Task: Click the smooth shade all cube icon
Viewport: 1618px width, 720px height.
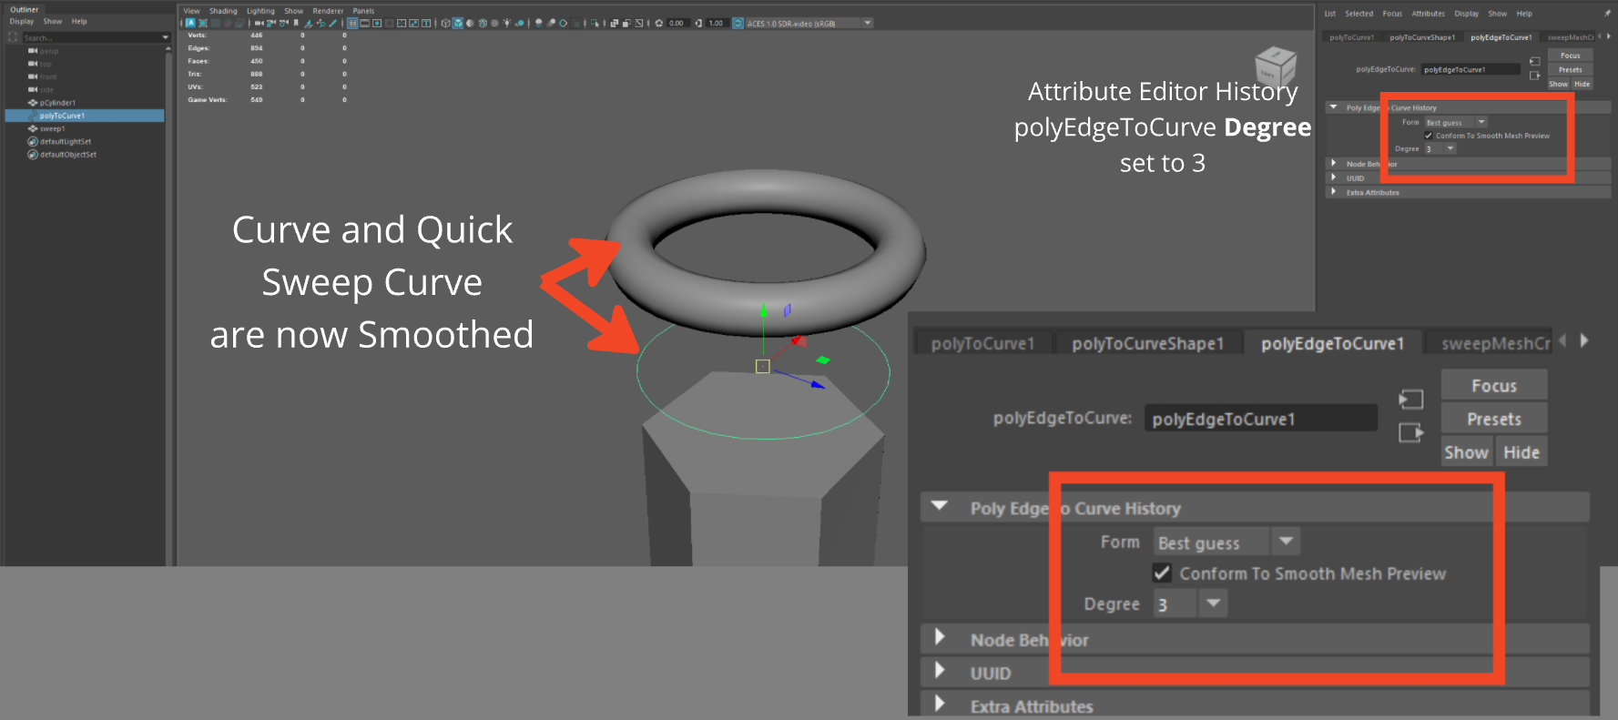Action: point(458,24)
